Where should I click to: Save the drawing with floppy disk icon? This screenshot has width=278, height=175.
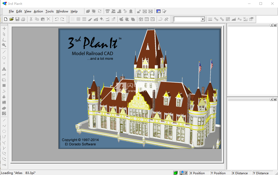point(17,19)
